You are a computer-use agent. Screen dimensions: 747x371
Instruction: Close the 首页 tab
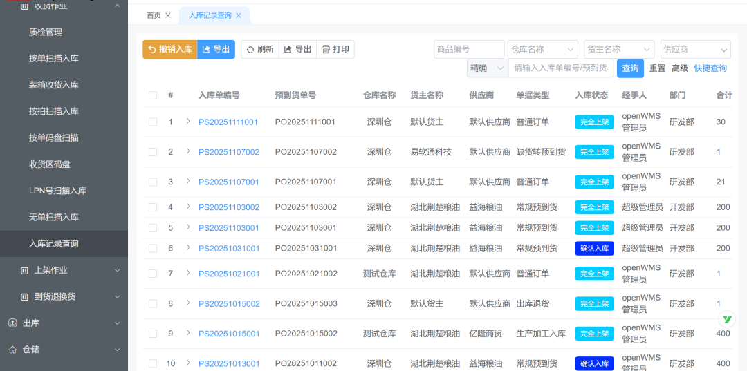coord(167,15)
